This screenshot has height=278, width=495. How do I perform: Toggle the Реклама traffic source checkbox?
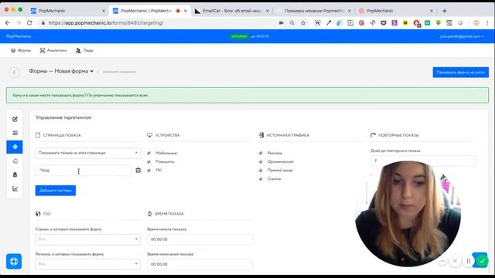pos(261,153)
